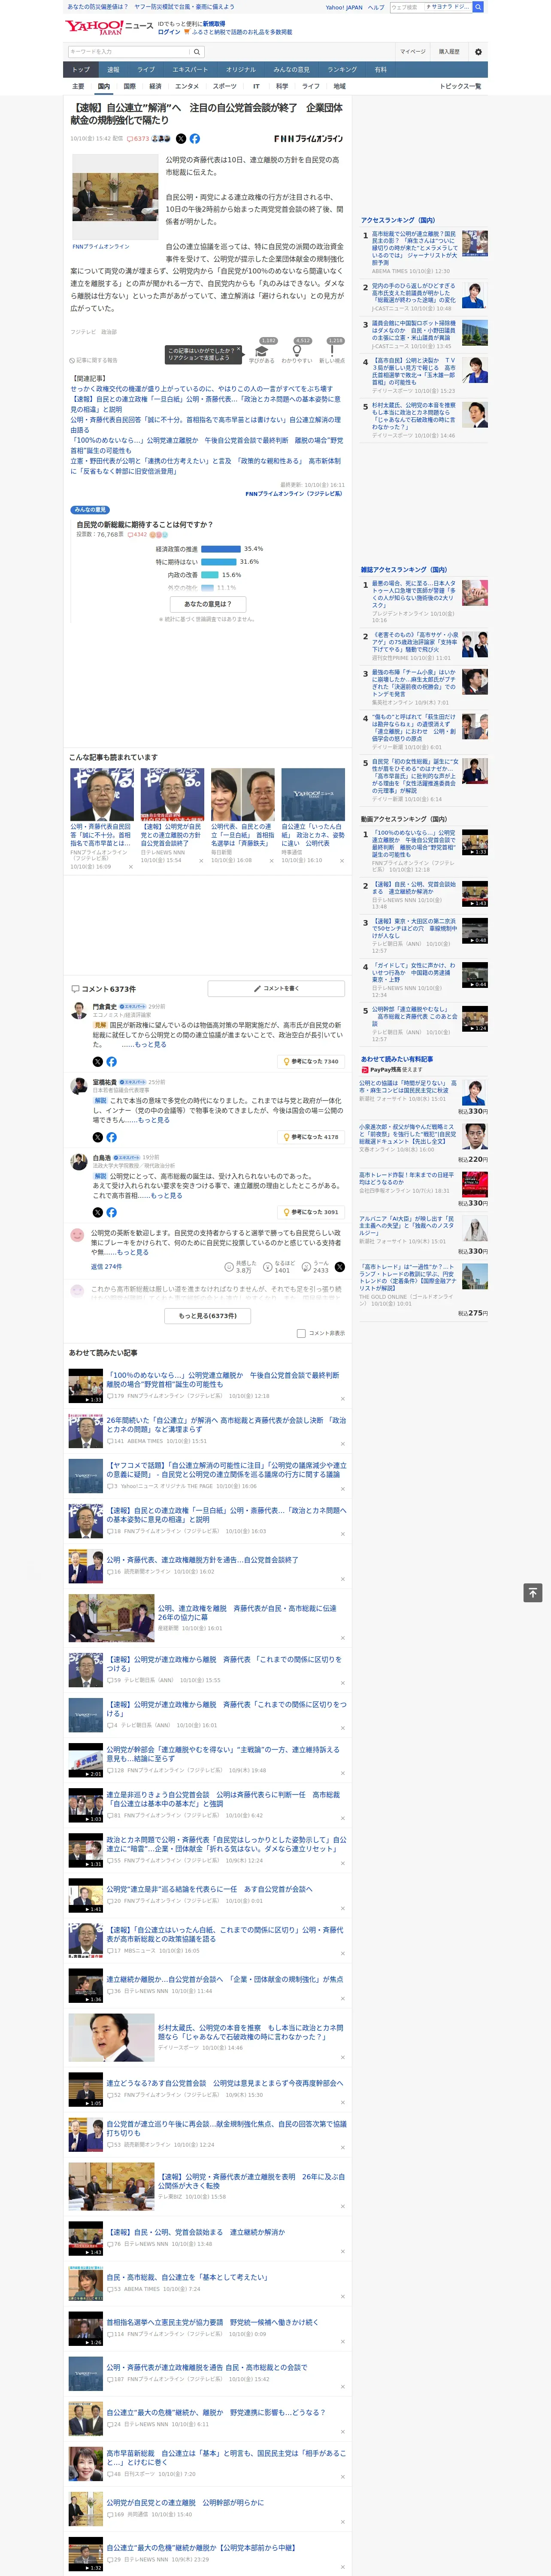This screenshot has height=2576, width=551.
Task: Toggle the コメント非表示 checkbox
Action: click(301, 1333)
